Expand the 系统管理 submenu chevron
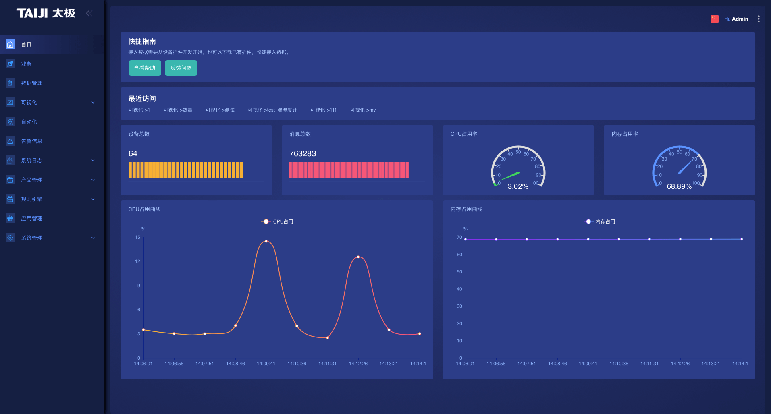Screen dimensions: 771x414 point(93,238)
